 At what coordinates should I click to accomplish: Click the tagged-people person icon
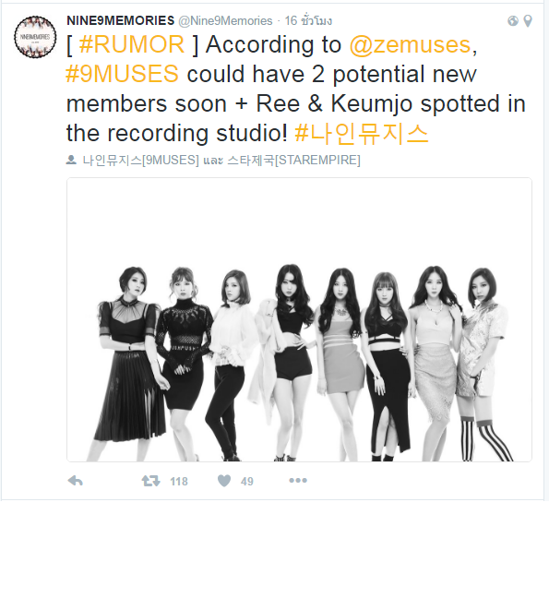tap(71, 160)
